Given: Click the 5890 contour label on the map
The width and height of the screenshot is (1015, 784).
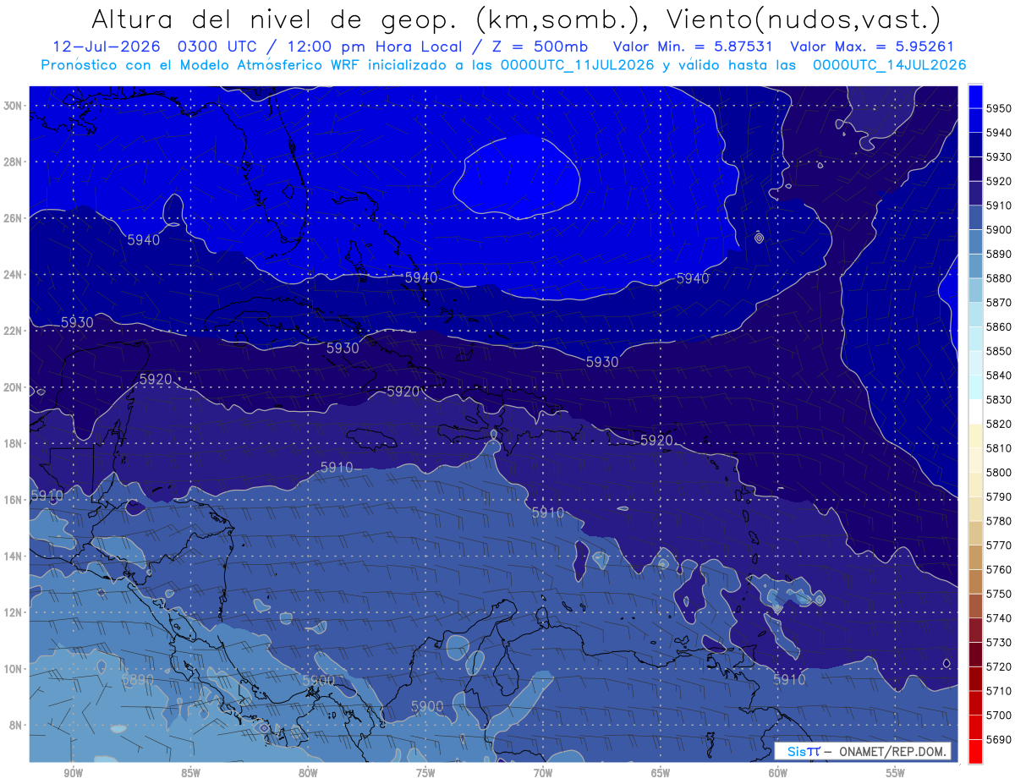Looking at the screenshot, I should pyautogui.click(x=137, y=679).
